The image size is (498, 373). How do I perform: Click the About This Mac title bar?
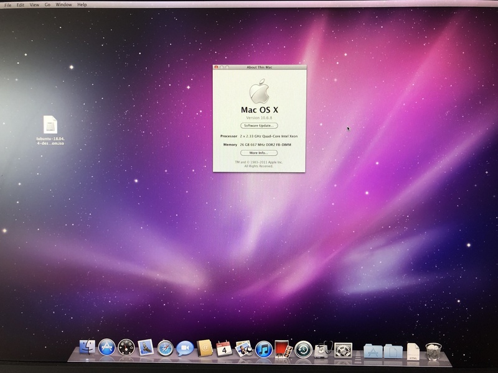pos(260,67)
